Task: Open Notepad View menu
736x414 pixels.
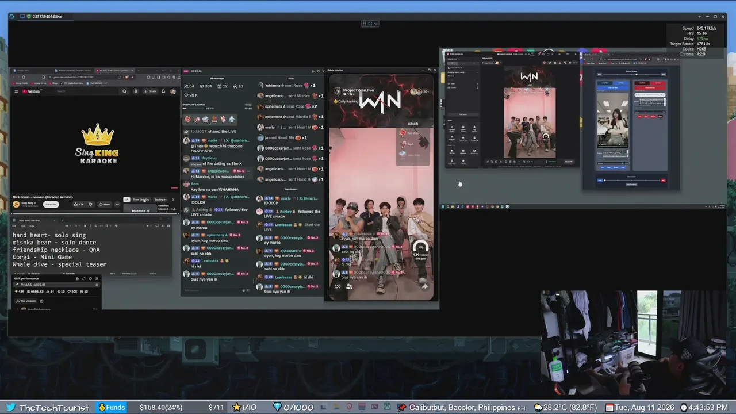Action: pos(32,226)
